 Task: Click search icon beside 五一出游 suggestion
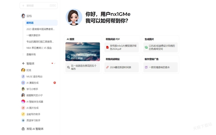point(68,67)
